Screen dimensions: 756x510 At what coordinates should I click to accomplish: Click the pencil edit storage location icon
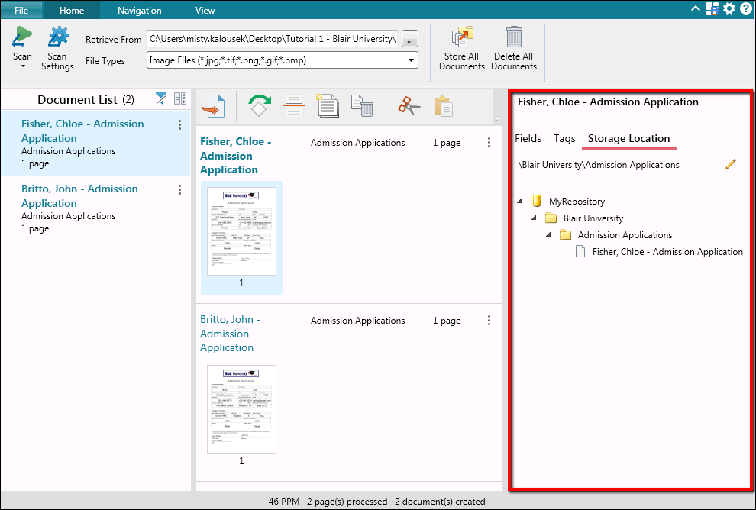tap(731, 164)
